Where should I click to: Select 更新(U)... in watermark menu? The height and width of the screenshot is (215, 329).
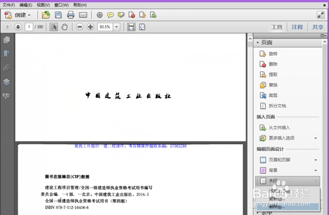(x=288, y=199)
